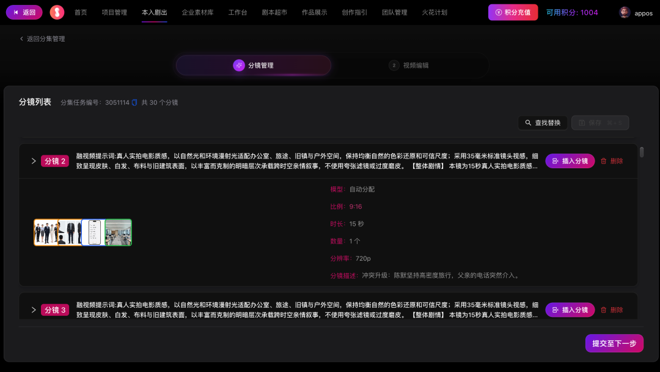The width and height of the screenshot is (660, 372).
Task: Click the 分镜 2 prompt text
Action: 307,161
